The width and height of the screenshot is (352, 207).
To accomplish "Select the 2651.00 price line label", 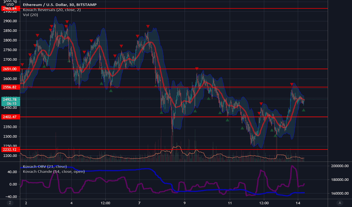I will tap(10, 69).
